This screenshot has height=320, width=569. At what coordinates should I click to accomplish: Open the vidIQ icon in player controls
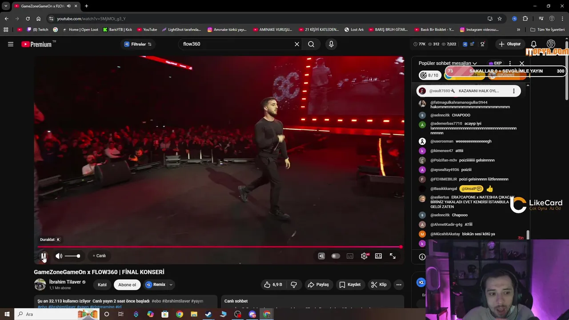321,256
